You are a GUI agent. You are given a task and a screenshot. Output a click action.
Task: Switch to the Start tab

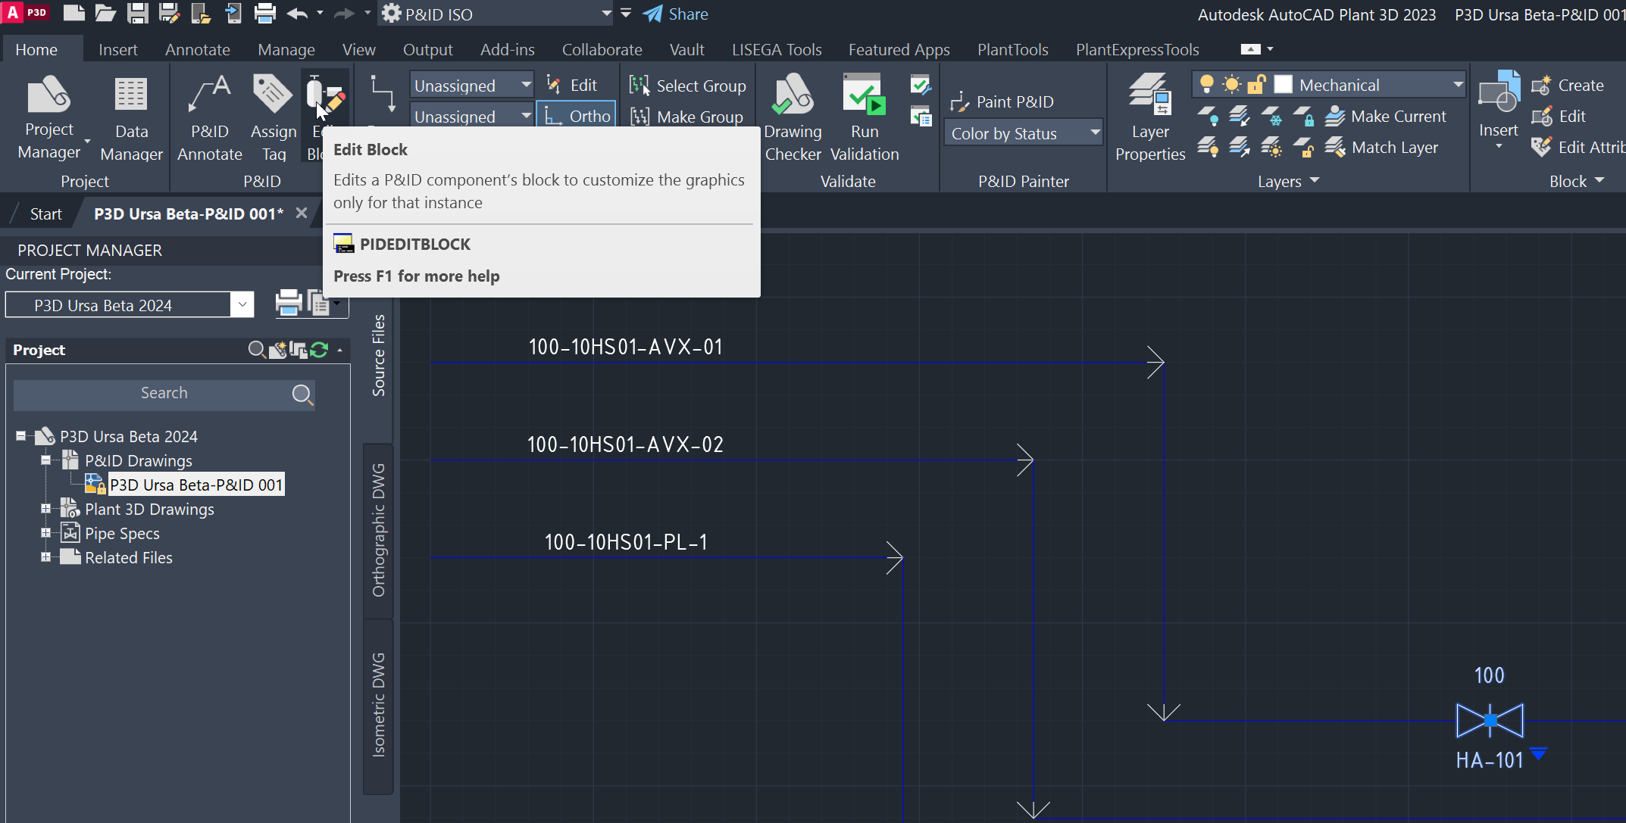pos(46,214)
